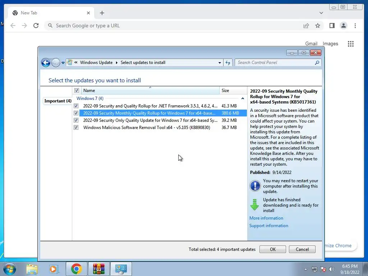Open recent pages dropdown next to navigation arrows
This screenshot has height=276, width=368.
coord(63,63)
